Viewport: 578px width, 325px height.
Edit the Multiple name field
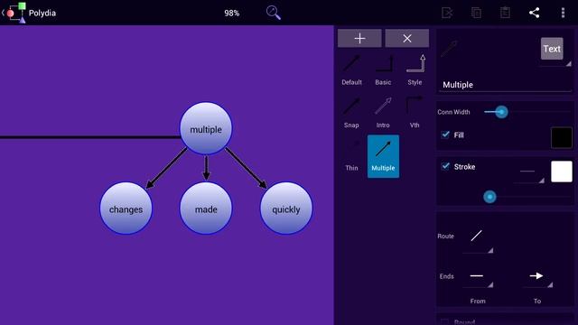(x=505, y=85)
